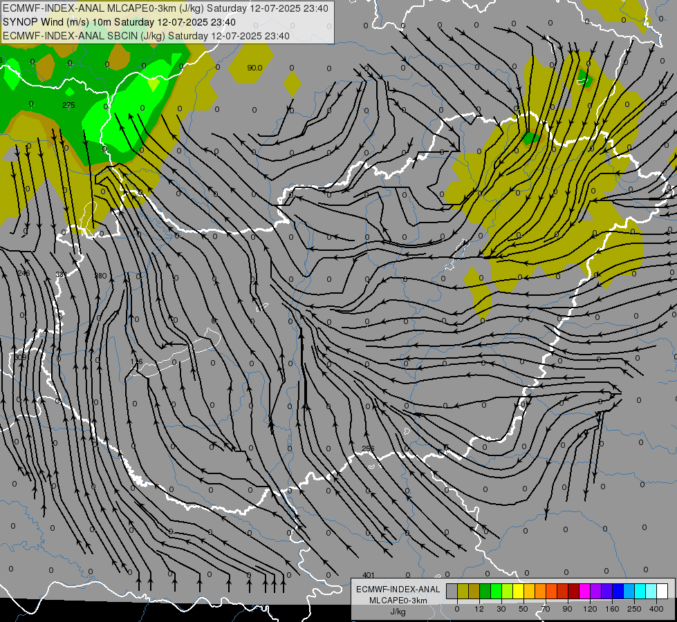Screen dimensions: 677x622
Task: Click the legend scale value 250
Action: (x=634, y=609)
